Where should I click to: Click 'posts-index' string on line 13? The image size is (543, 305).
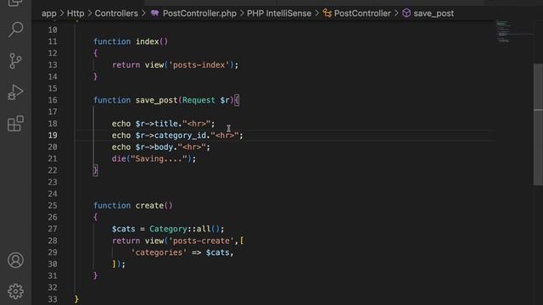[x=199, y=65]
